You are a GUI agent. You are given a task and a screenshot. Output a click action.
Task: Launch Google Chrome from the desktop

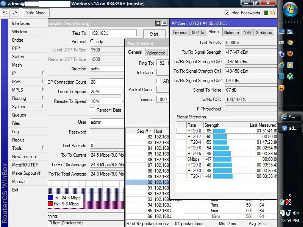point(290,43)
